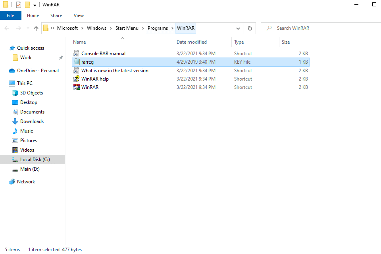This screenshot has height=254, width=381.
Task: Select Main (D:) drive in sidebar
Action: point(30,169)
